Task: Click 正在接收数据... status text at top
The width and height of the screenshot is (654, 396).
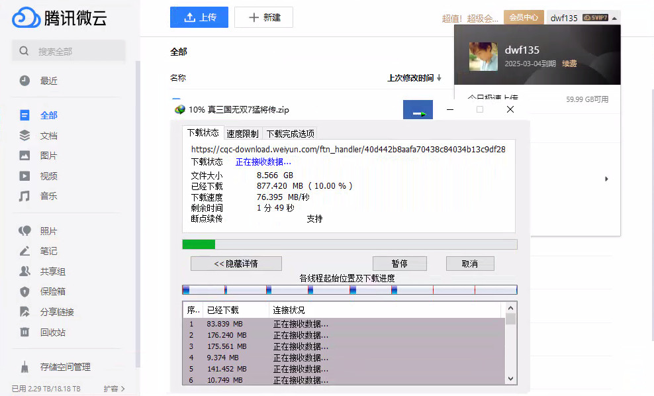Action: pyautogui.click(x=263, y=162)
